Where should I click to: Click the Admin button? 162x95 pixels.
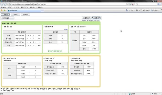[x=15, y=14]
